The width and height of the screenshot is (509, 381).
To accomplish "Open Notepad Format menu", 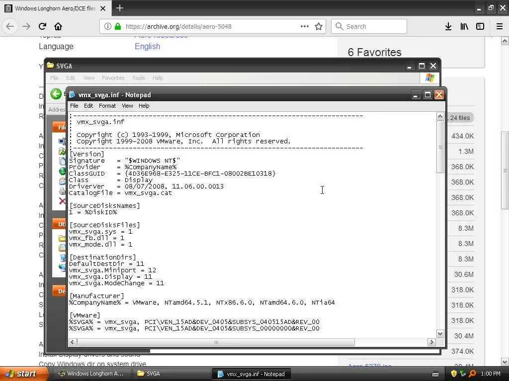I will (x=107, y=106).
